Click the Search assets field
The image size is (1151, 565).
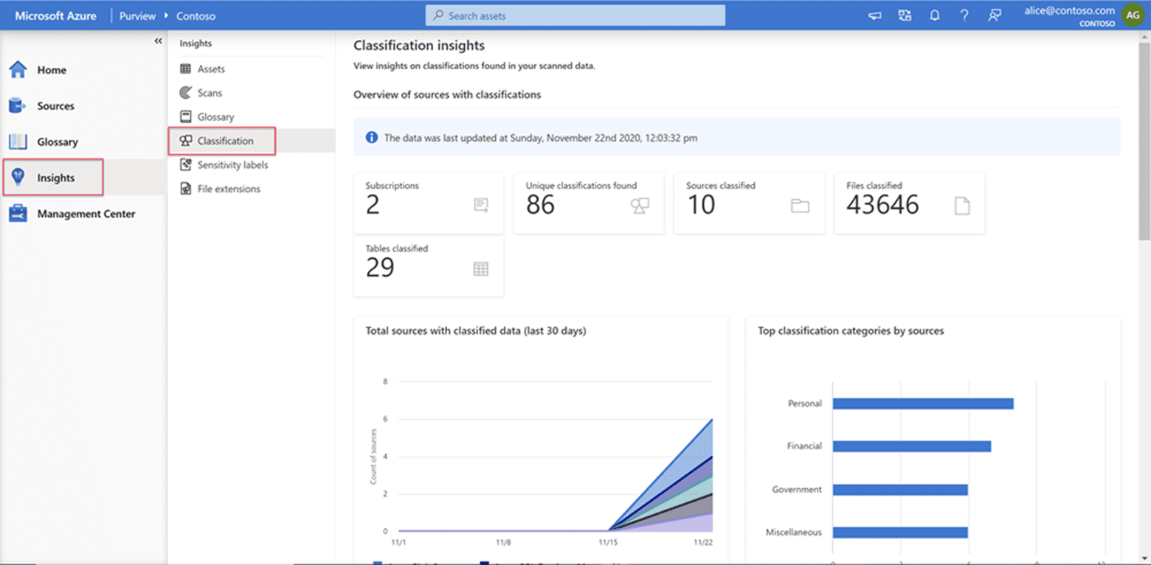coord(575,15)
